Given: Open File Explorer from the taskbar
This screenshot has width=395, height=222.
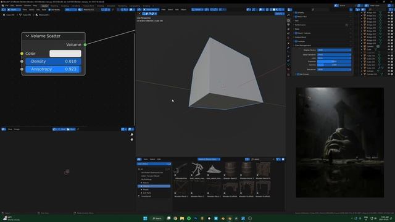Looking at the screenshot, I should click(x=182, y=218).
